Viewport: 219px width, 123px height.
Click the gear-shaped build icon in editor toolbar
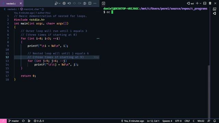click(64, 3)
